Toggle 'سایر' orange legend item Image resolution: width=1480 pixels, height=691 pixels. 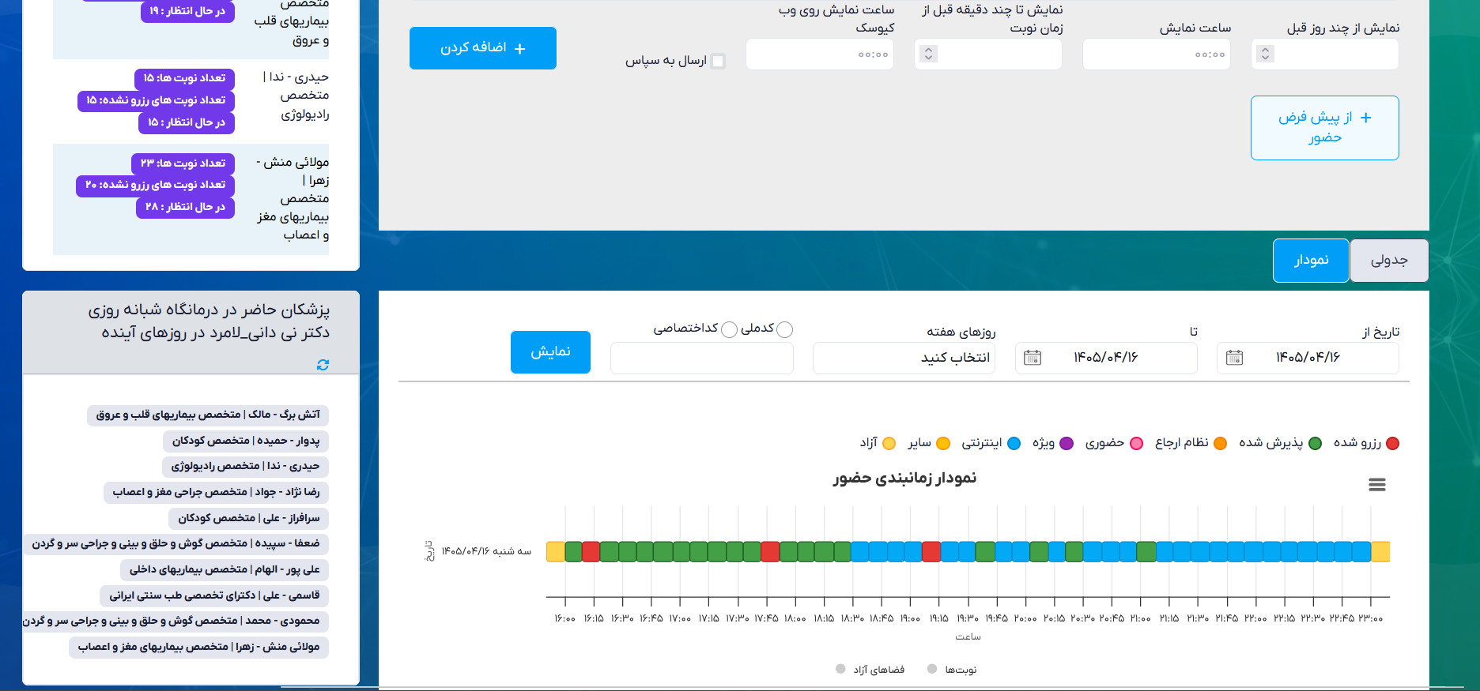pos(928,443)
